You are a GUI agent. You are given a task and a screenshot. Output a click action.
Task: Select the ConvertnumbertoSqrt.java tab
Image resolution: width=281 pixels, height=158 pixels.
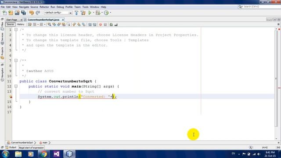pos(43,20)
